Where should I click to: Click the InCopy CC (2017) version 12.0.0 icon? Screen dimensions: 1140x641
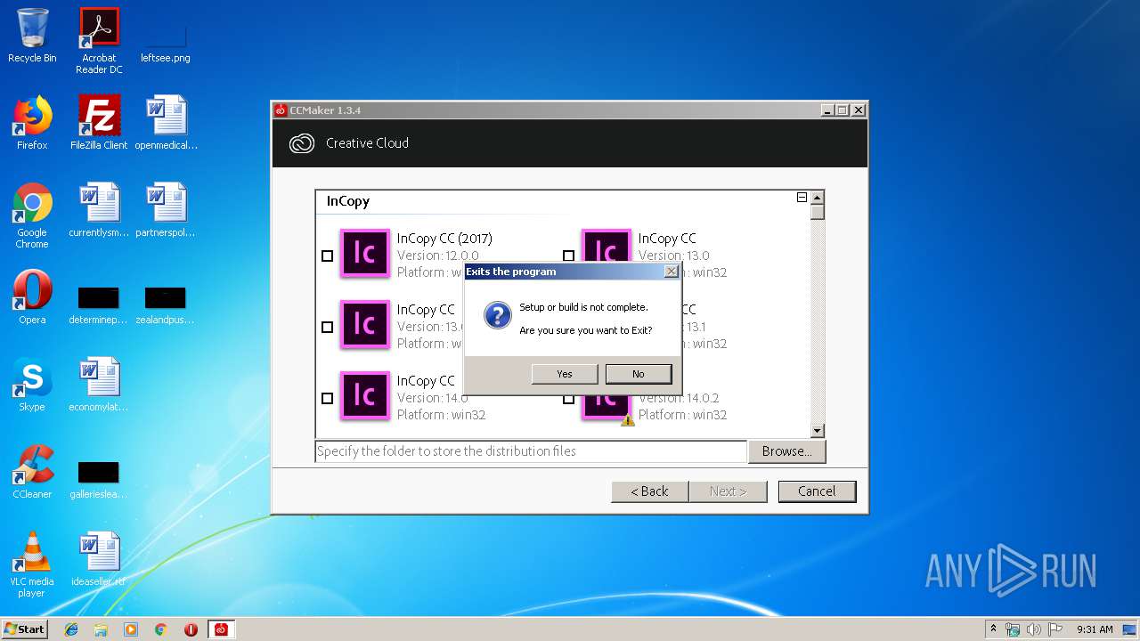(365, 254)
